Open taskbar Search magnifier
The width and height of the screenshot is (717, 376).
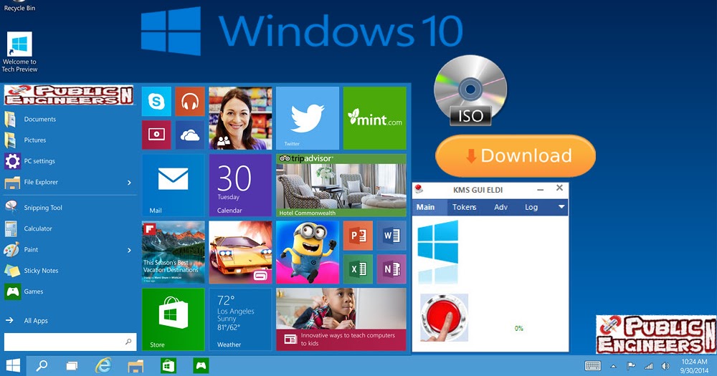pyautogui.click(x=42, y=365)
